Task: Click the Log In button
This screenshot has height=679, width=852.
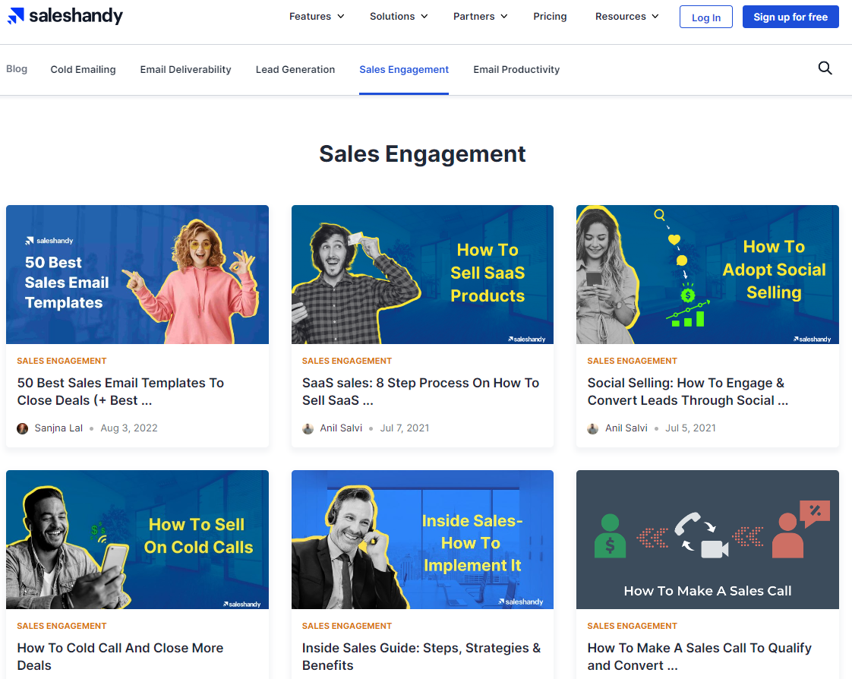Action: coord(706,17)
